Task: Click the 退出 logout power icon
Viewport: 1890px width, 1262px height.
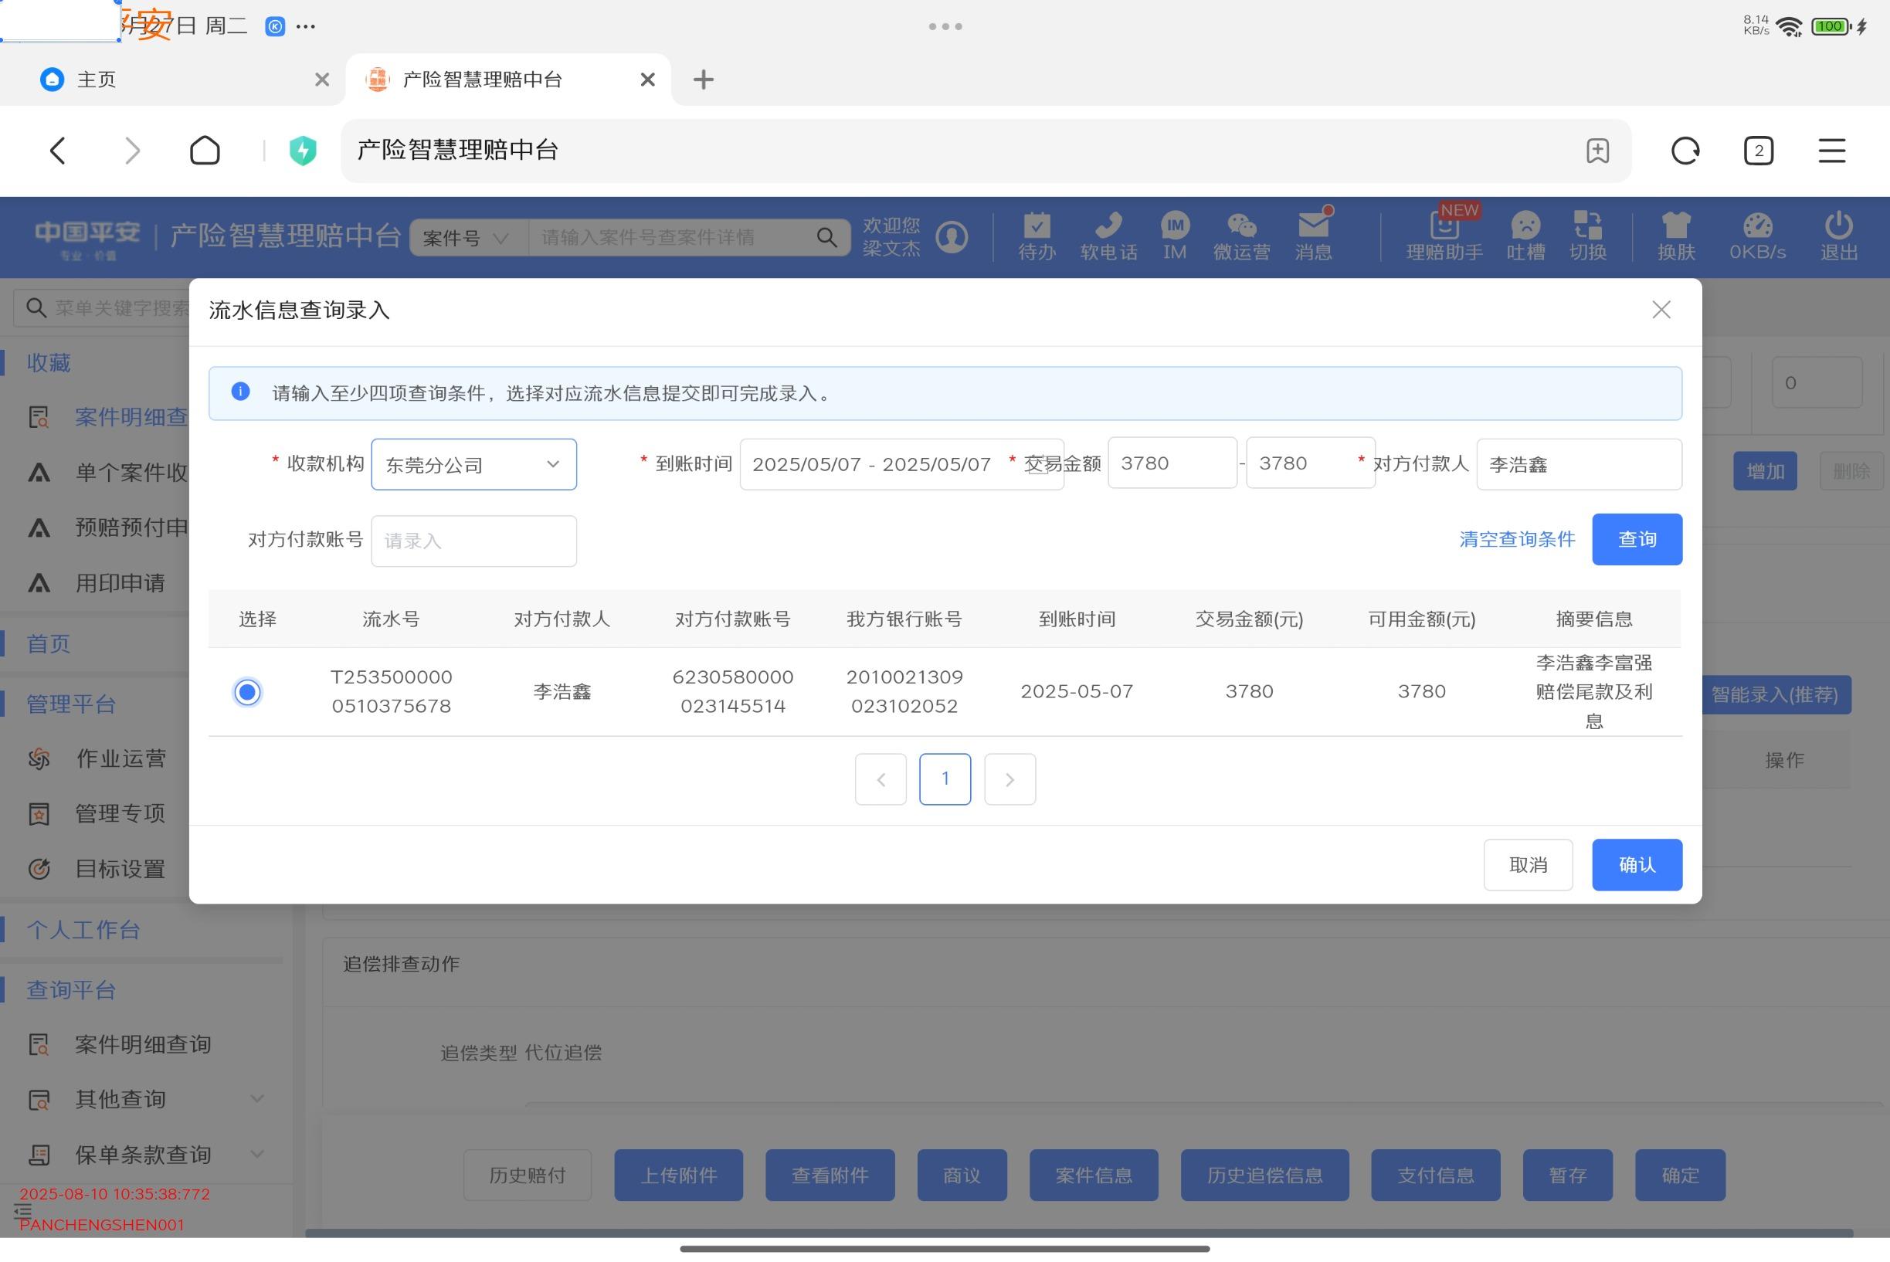Action: pyautogui.click(x=1838, y=236)
